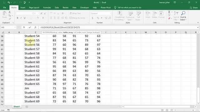The width and height of the screenshot is (200, 112).
Task: Click Tell me what you want to do
Action: [128, 7]
